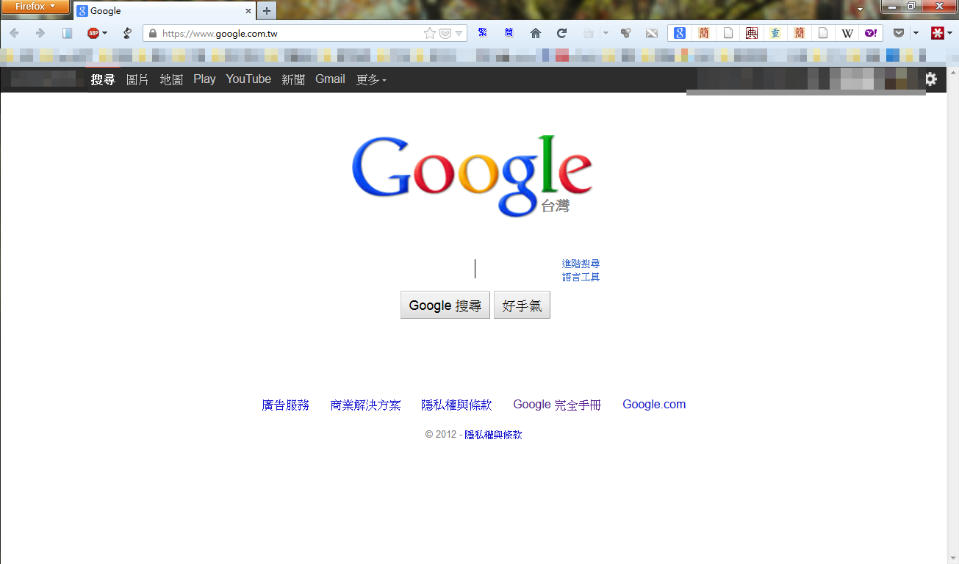This screenshot has height=564, width=959.
Task: Click the Google 搜尋 button
Action: (x=445, y=305)
